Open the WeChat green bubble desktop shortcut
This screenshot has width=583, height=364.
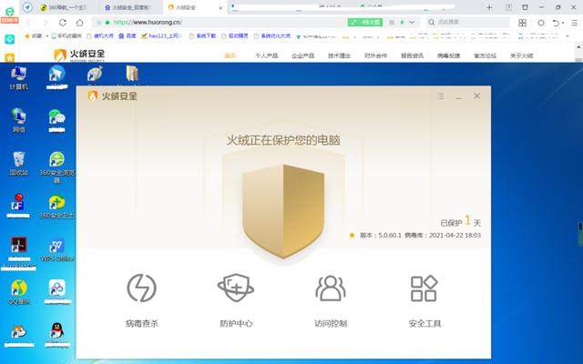[56, 121]
